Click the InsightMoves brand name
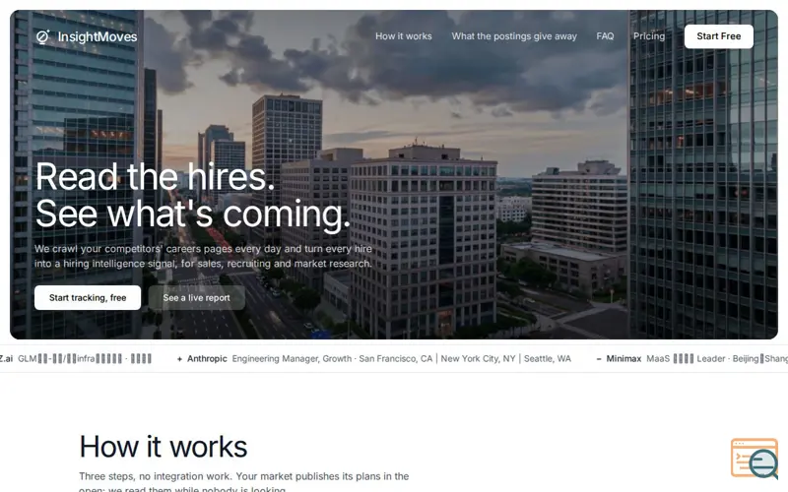Viewport: 788px width, 492px height. pyautogui.click(x=97, y=36)
